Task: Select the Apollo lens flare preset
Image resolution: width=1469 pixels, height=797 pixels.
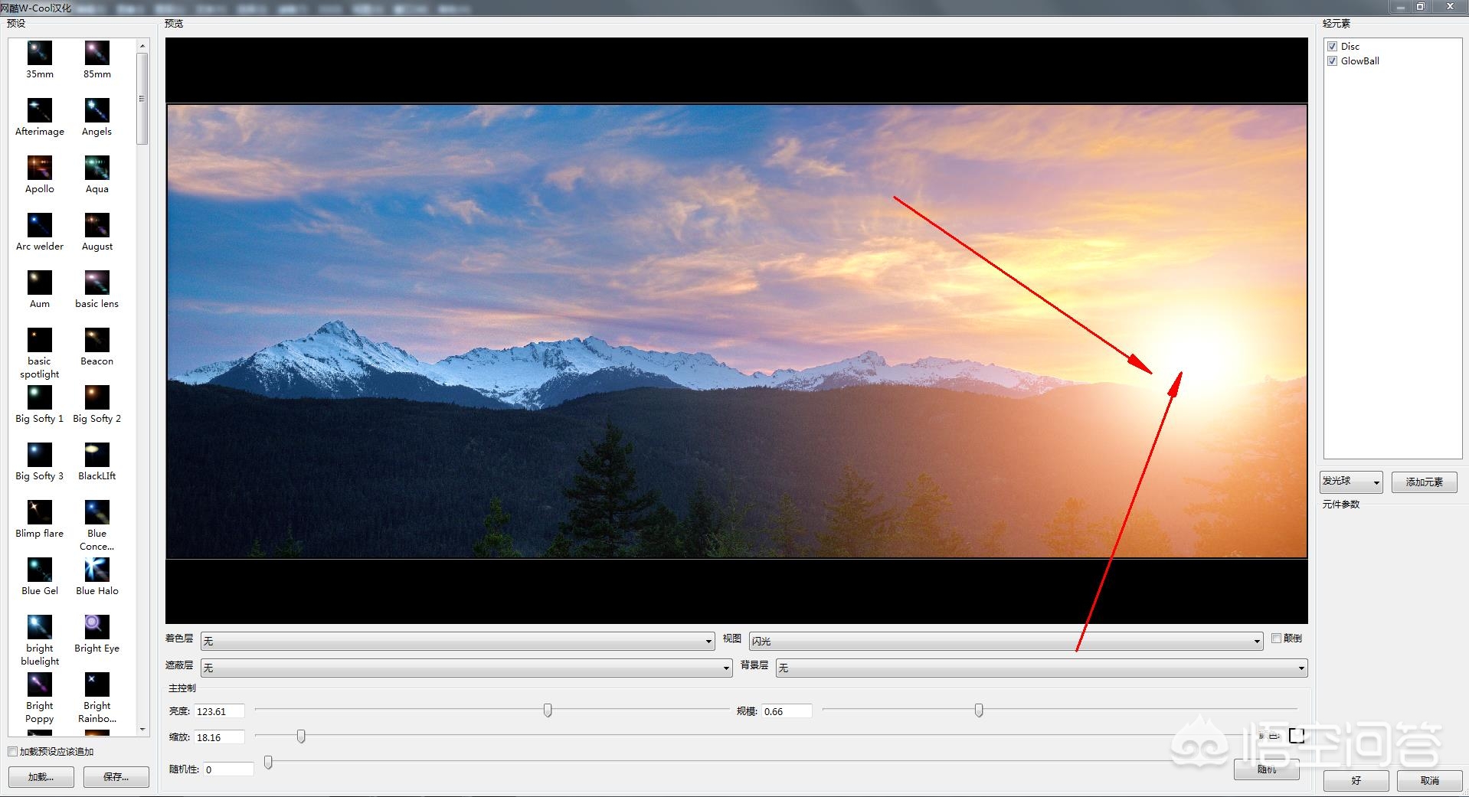Action: pos(40,168)
